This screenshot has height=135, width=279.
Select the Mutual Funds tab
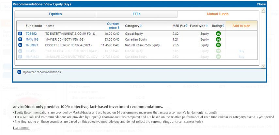218,14
